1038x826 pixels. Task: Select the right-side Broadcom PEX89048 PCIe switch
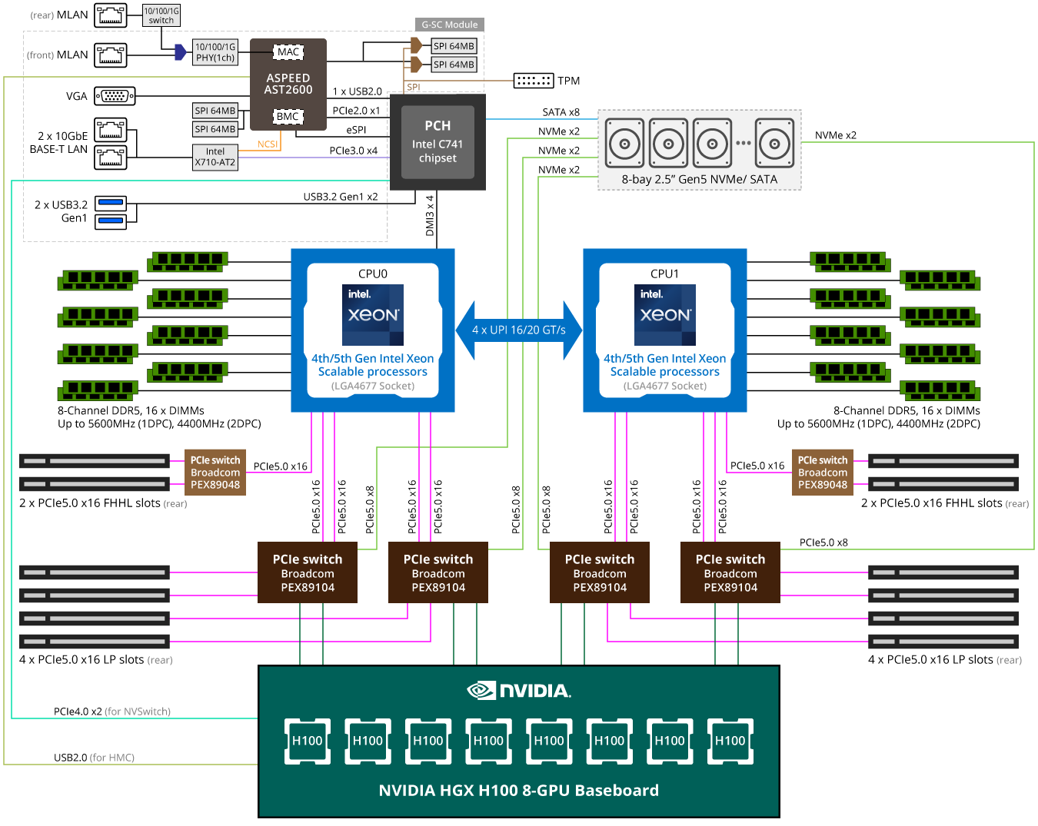(x=823, y=473)
